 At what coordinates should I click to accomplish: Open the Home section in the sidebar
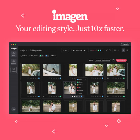[13, 54]
